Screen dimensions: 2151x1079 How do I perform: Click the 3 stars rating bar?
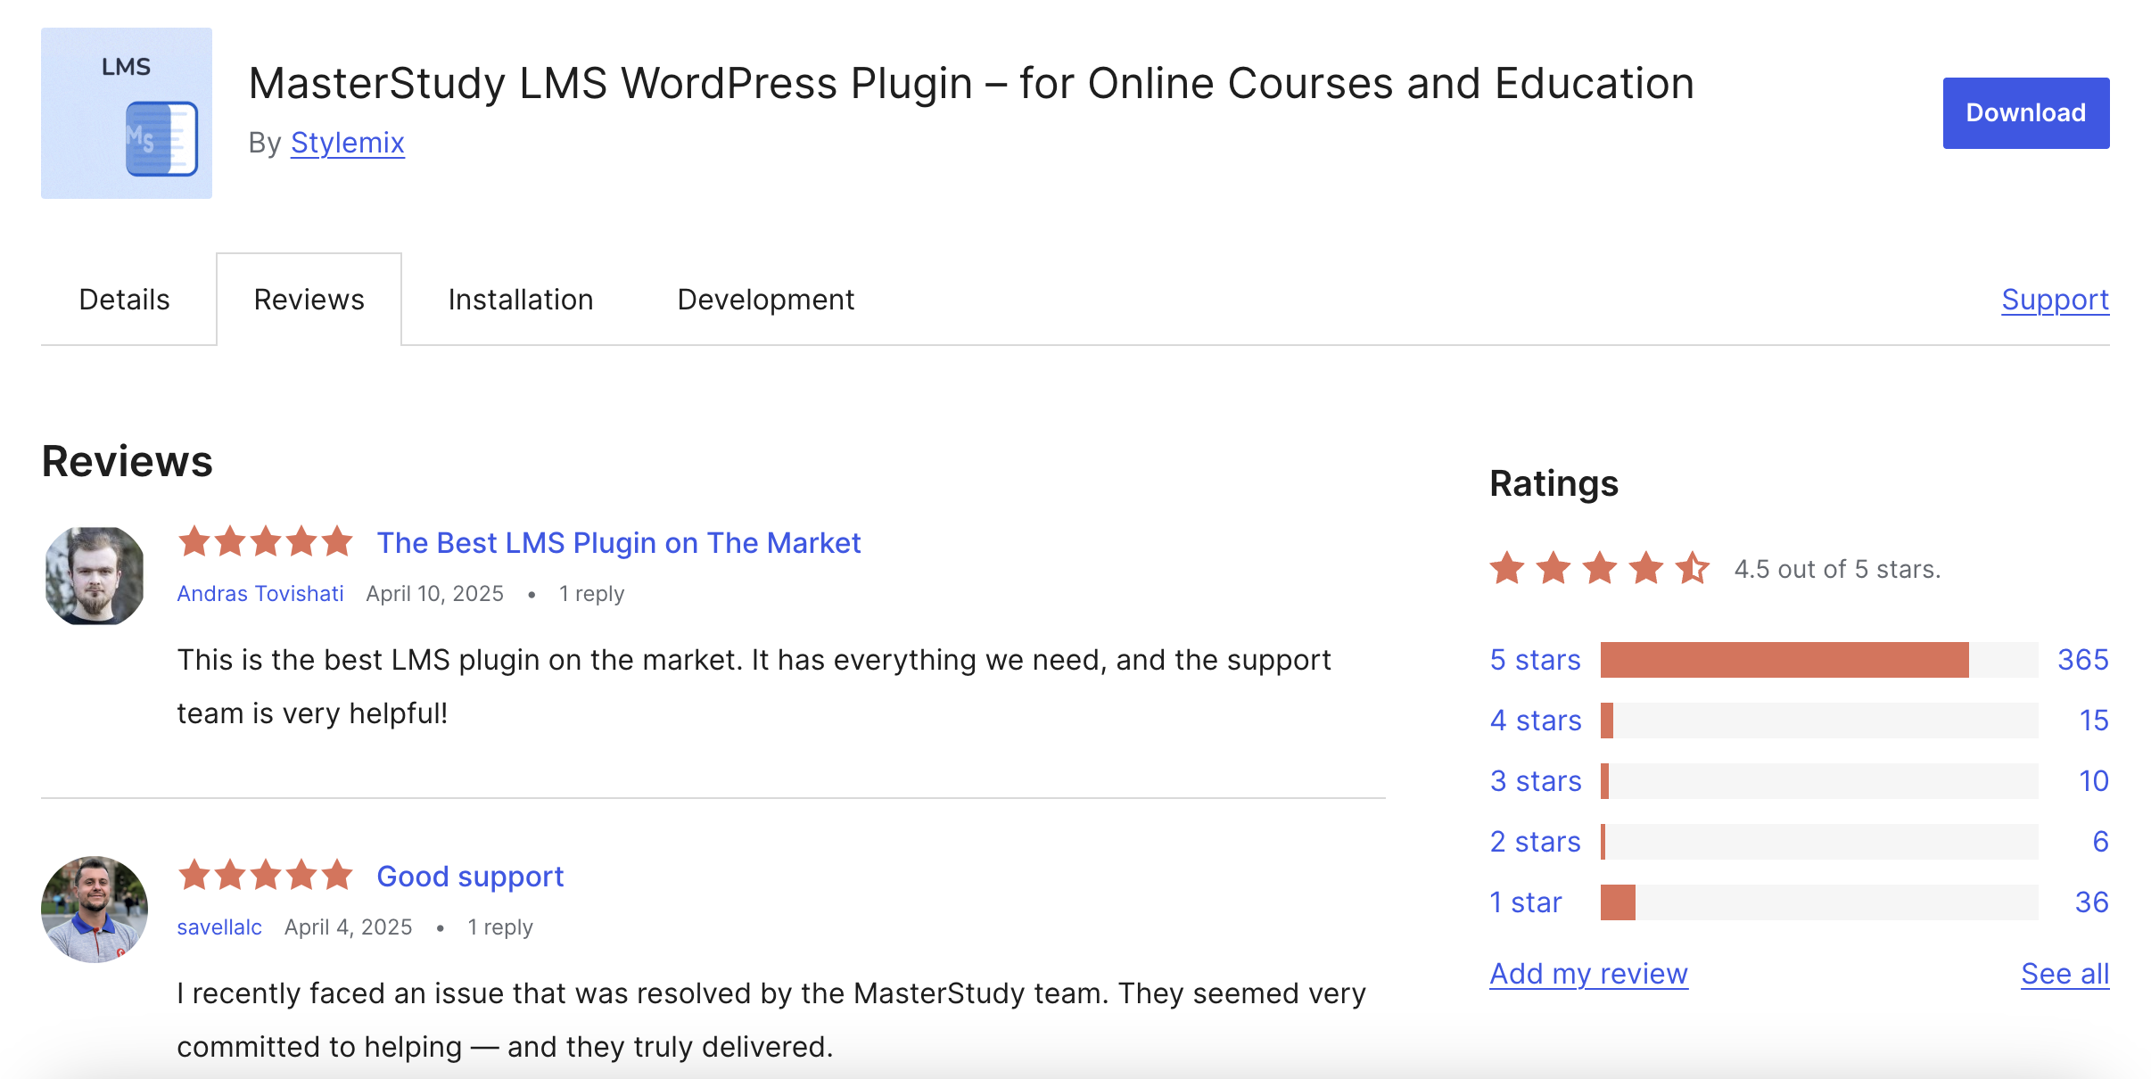[1819, 781]
